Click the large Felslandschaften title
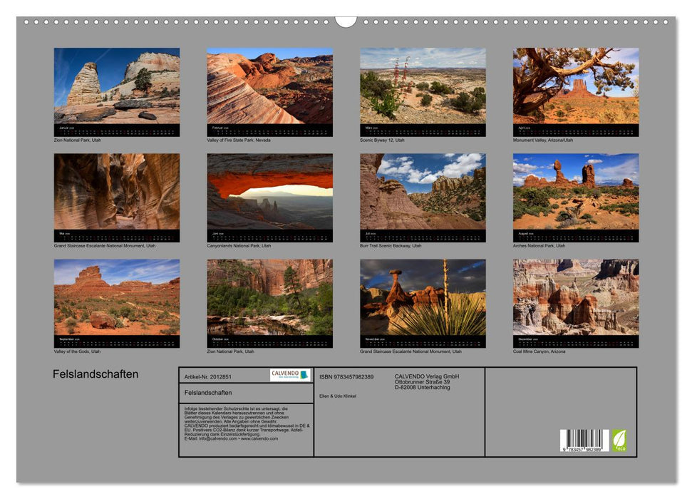Image resolution: width=692 pixels, height=499 pixels. [95, 374]
